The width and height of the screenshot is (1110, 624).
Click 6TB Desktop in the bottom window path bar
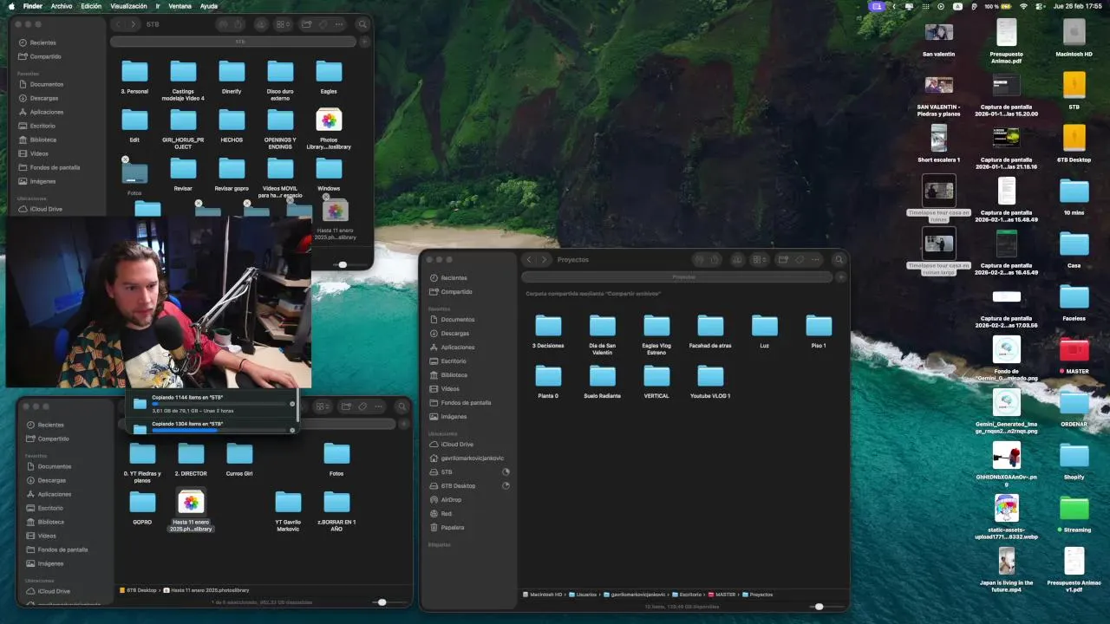point(137,589)
